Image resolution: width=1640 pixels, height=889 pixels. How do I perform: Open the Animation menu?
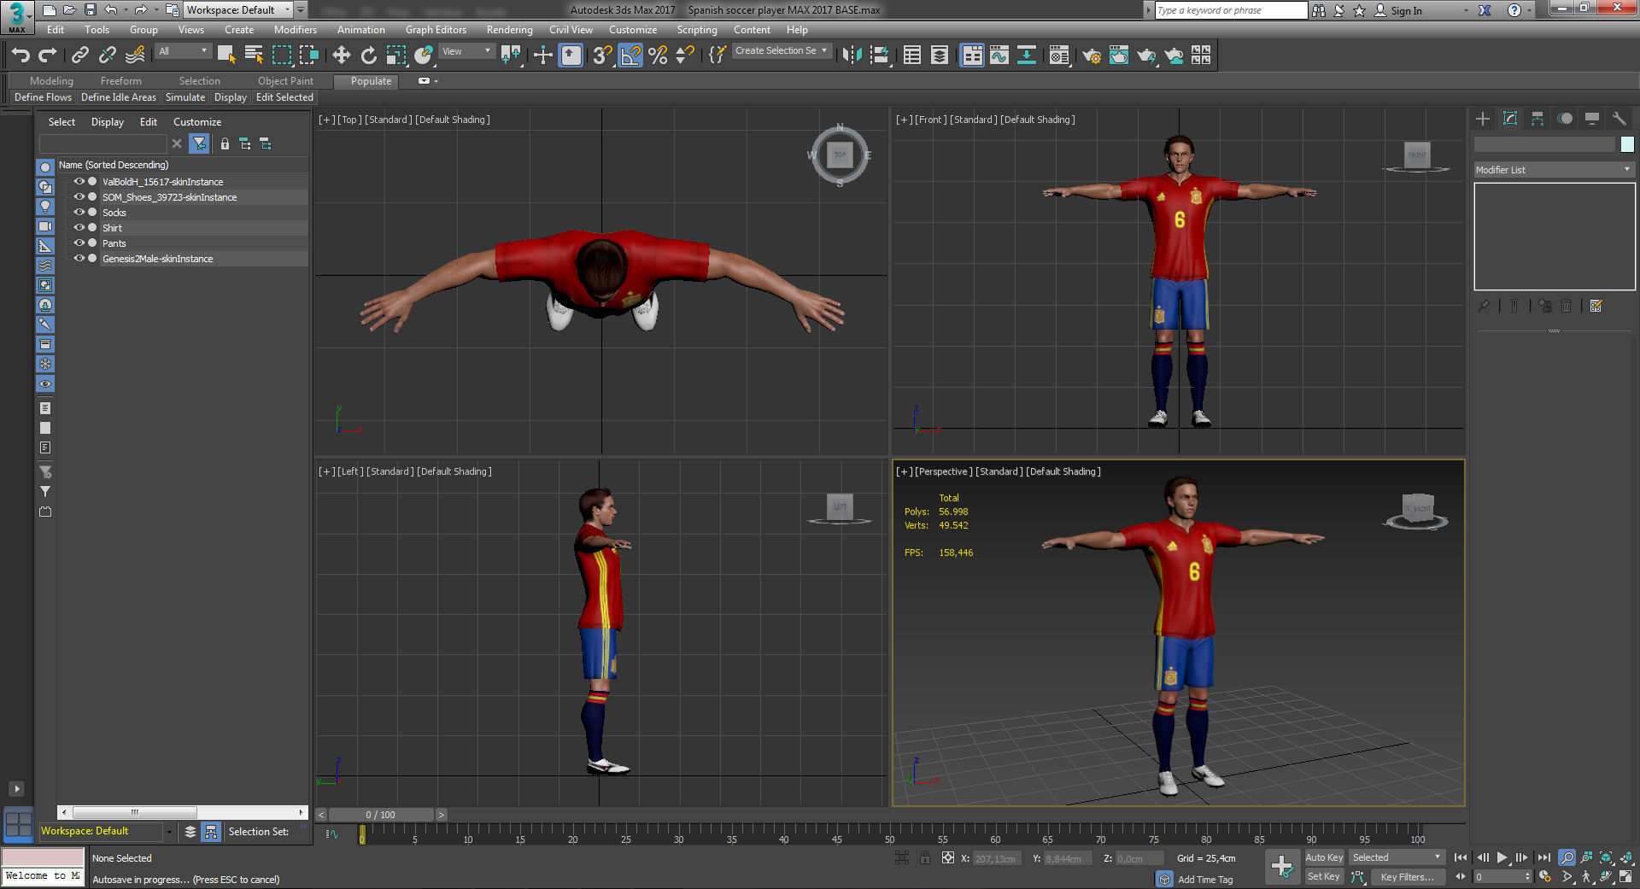pyautogui.click(x=361, y=30)
